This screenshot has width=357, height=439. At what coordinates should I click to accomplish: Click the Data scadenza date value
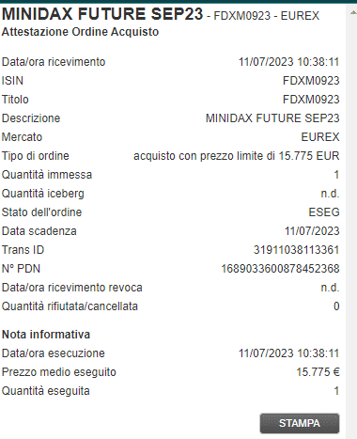coord(312,231)
